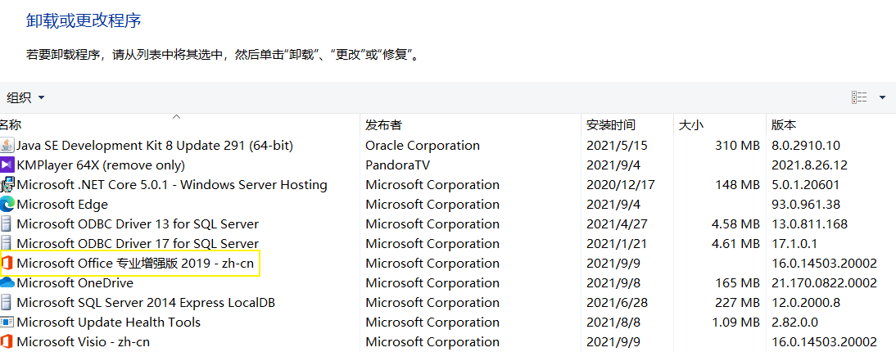Select Microsoft Office 专业增强版 2019 - zh-cn
This screenshot has height=352, width=896.
[135, 263]
